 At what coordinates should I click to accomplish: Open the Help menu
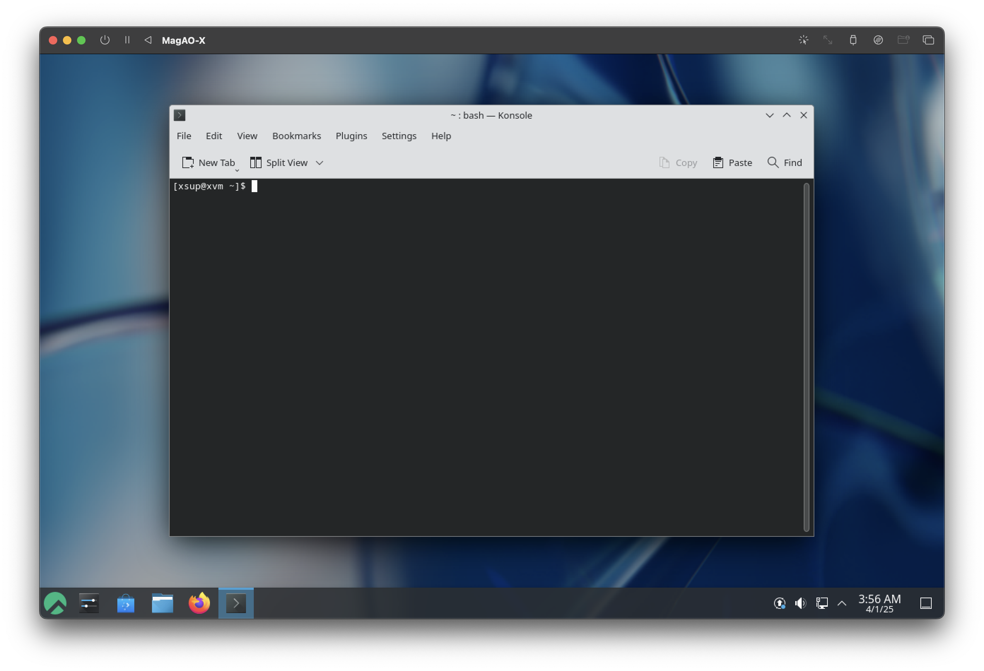pyautogui.click(x=441, y=136)
